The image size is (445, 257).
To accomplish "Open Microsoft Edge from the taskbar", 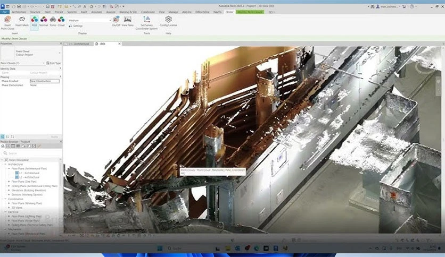I will tap(257, 248).
